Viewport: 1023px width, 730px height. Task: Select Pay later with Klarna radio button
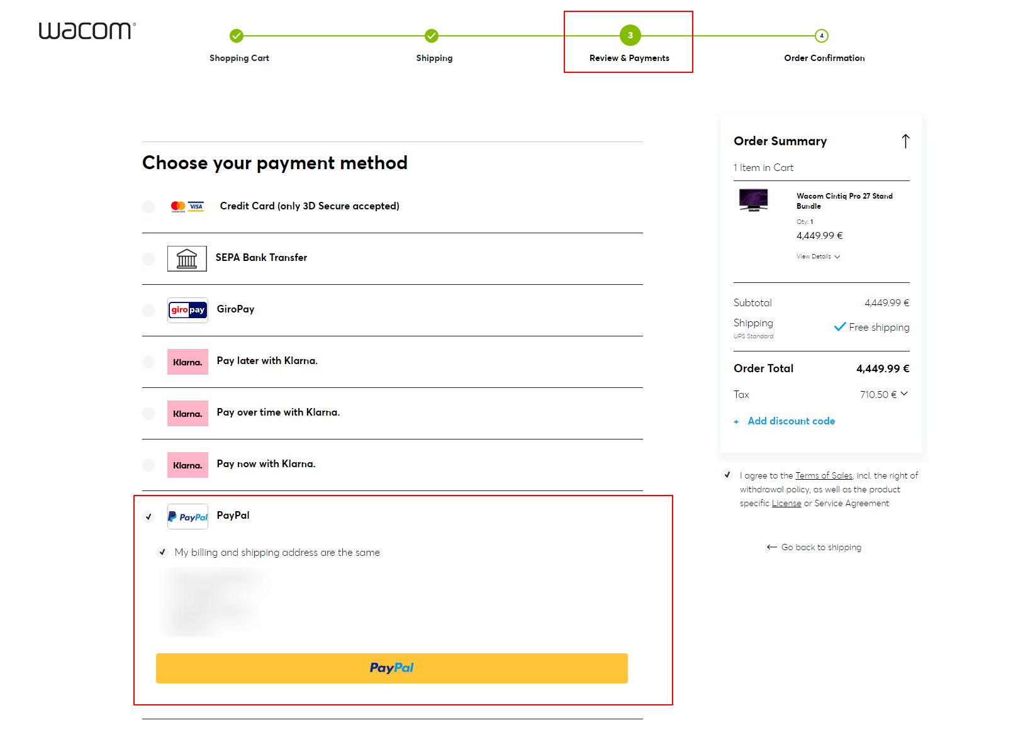point(148,362)
